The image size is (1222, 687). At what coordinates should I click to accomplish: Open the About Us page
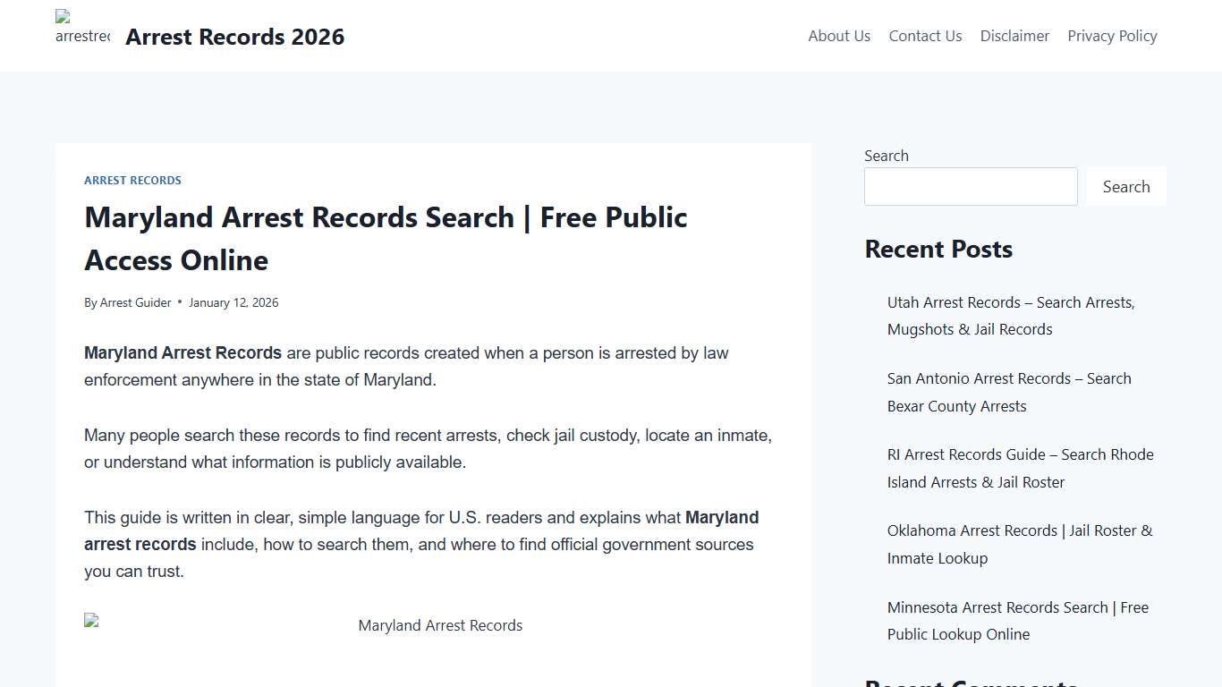[838, 36]
